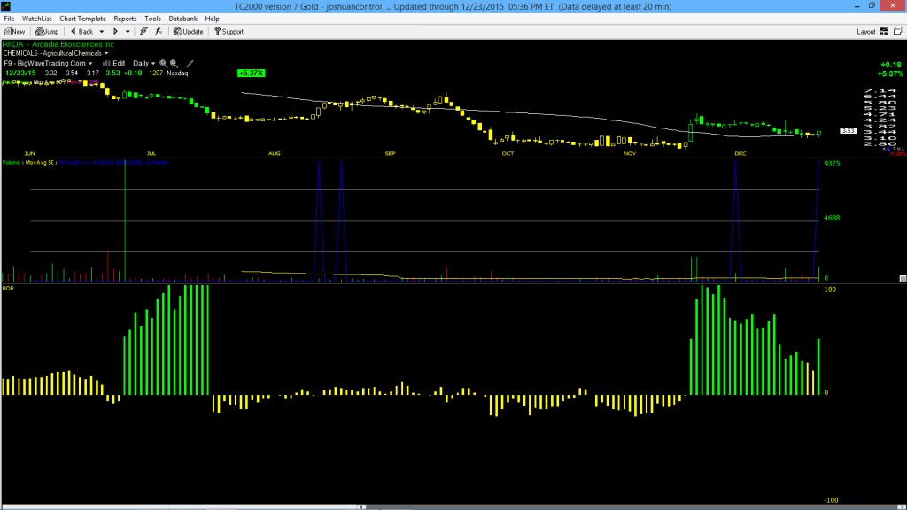Open the F9 - BigWaveTrading.Com template dropdown
This screenshot has width=907, height=510.
pyautogui.click(x=48, y=64)
